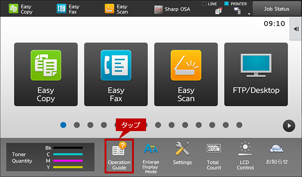The height and width of the screenshot is (177, 302).
Task: Expand status dropdown arrow beside PRINTER
Action: pyautogui.click(x=249, y=14)
